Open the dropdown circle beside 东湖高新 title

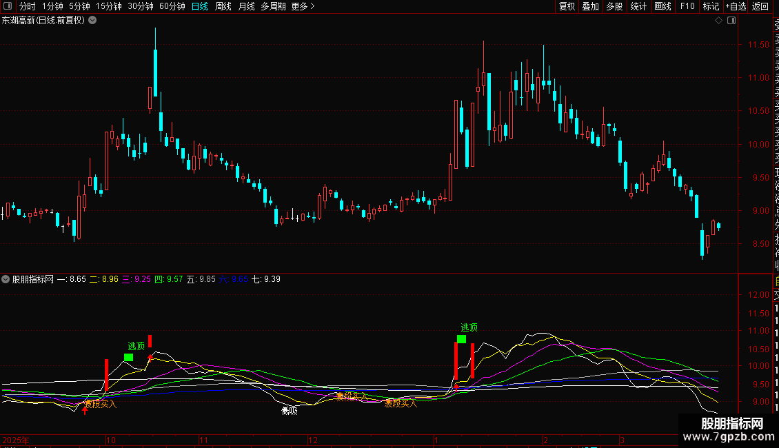pyautogui.click(x=92, y=21)
